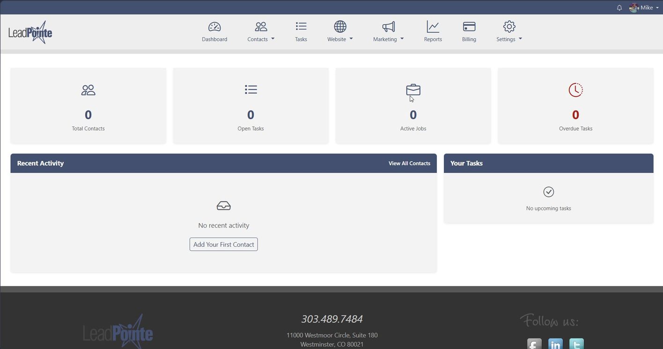Click the footer LeadPointe logo
Screen dimensions: 663x349
coord(118,331)
